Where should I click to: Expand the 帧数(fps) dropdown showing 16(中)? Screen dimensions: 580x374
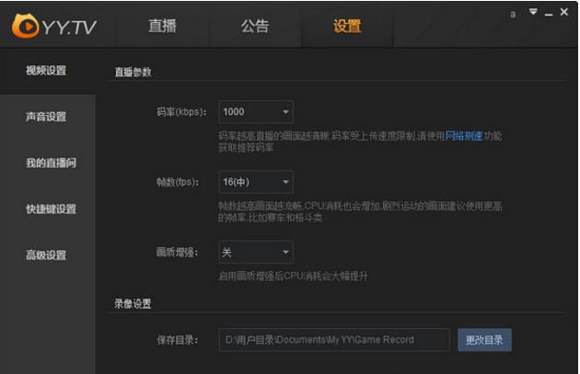tap(256, 182)
